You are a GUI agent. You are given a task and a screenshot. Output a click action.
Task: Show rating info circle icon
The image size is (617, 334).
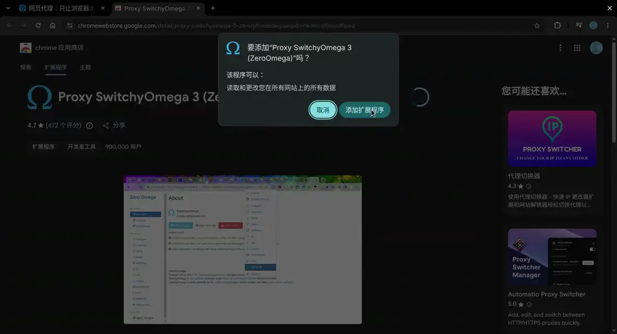coord(90,126)
